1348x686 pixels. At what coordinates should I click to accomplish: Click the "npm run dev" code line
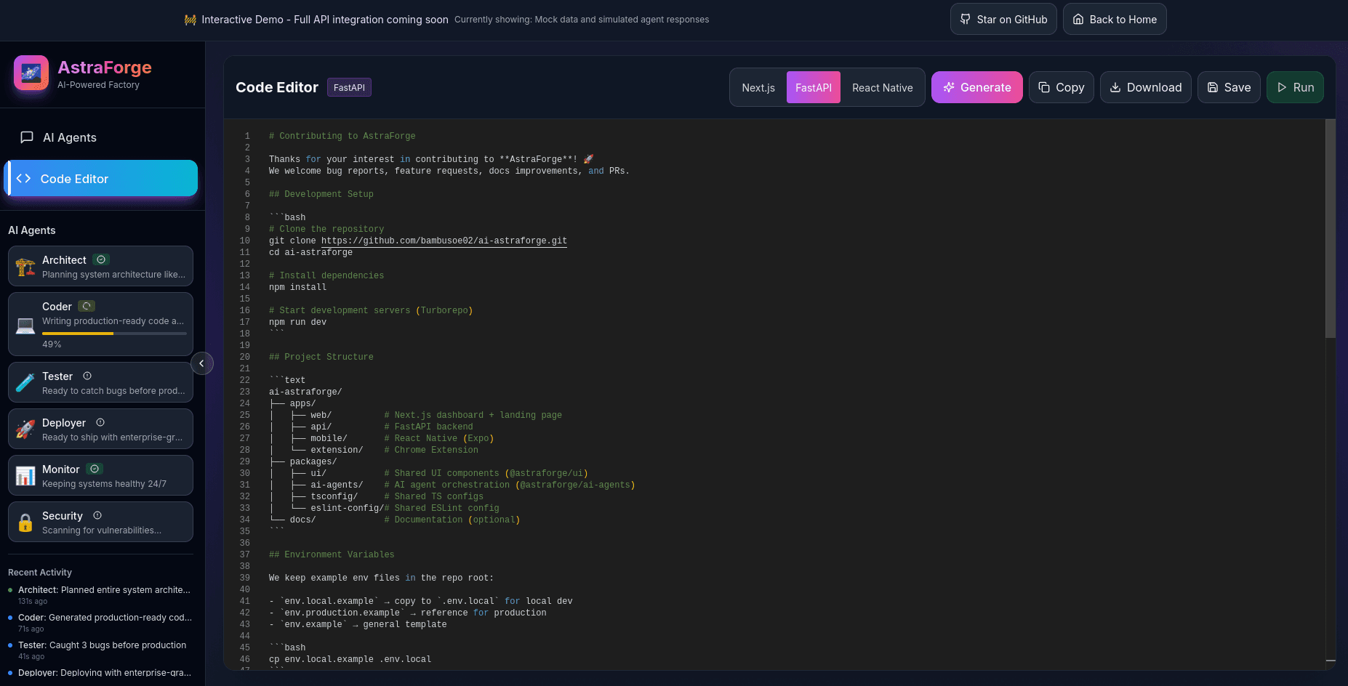point(297,322)
